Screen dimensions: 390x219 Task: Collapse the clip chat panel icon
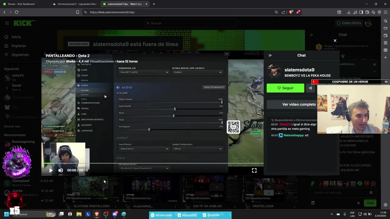(270, 55)
